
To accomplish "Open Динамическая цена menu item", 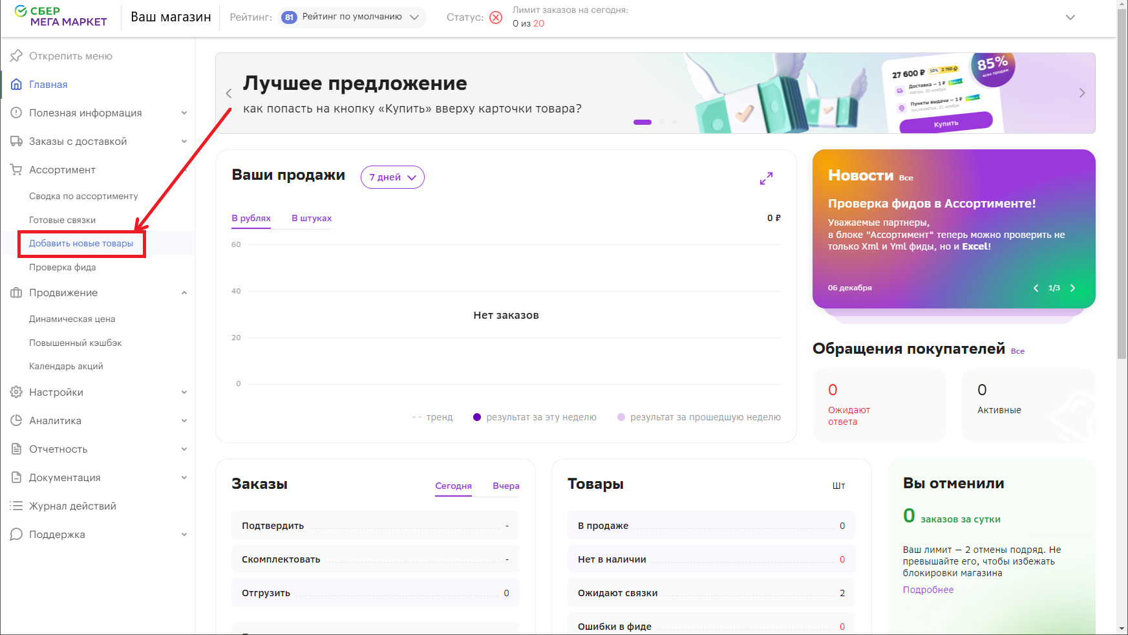I will coord(72,319).
